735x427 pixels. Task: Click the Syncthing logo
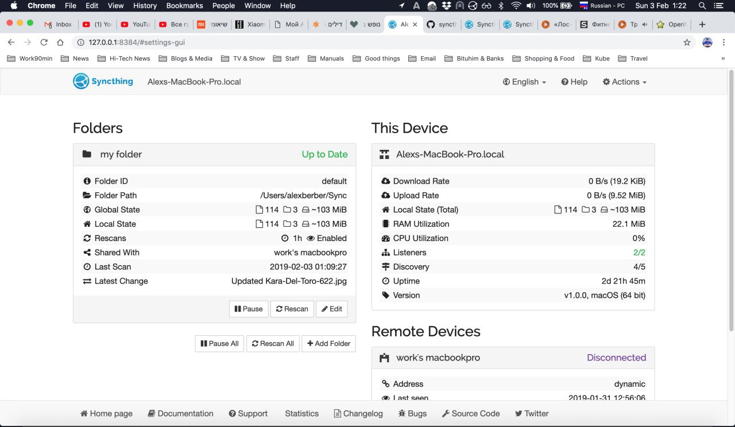(x=103, y=81)
